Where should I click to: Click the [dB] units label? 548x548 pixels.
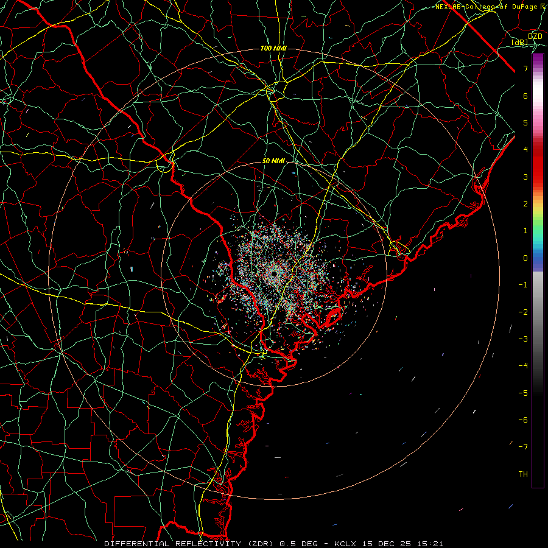pyautogui.click(x=520, y=42)
